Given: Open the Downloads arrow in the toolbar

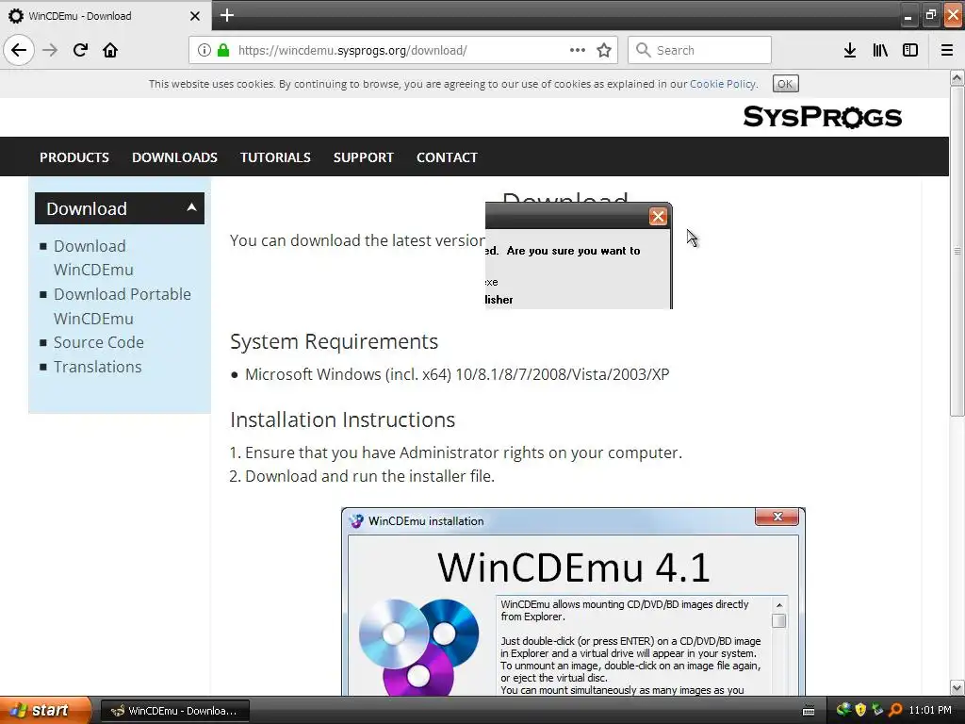Looking at the screenshot, I should pyautogui.click(x=850, y=50).
